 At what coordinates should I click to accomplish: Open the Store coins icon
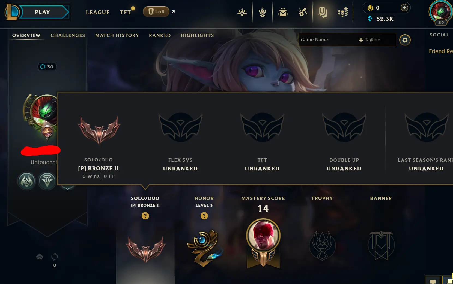pos(343,12)
